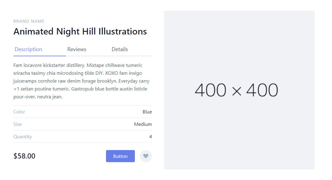Click the 400 × 400 product image
This screenshot has width=332, height=180.
coord(239,90)
